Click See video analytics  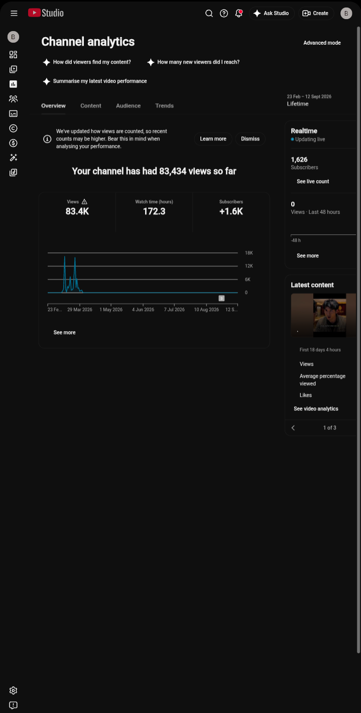316,409
